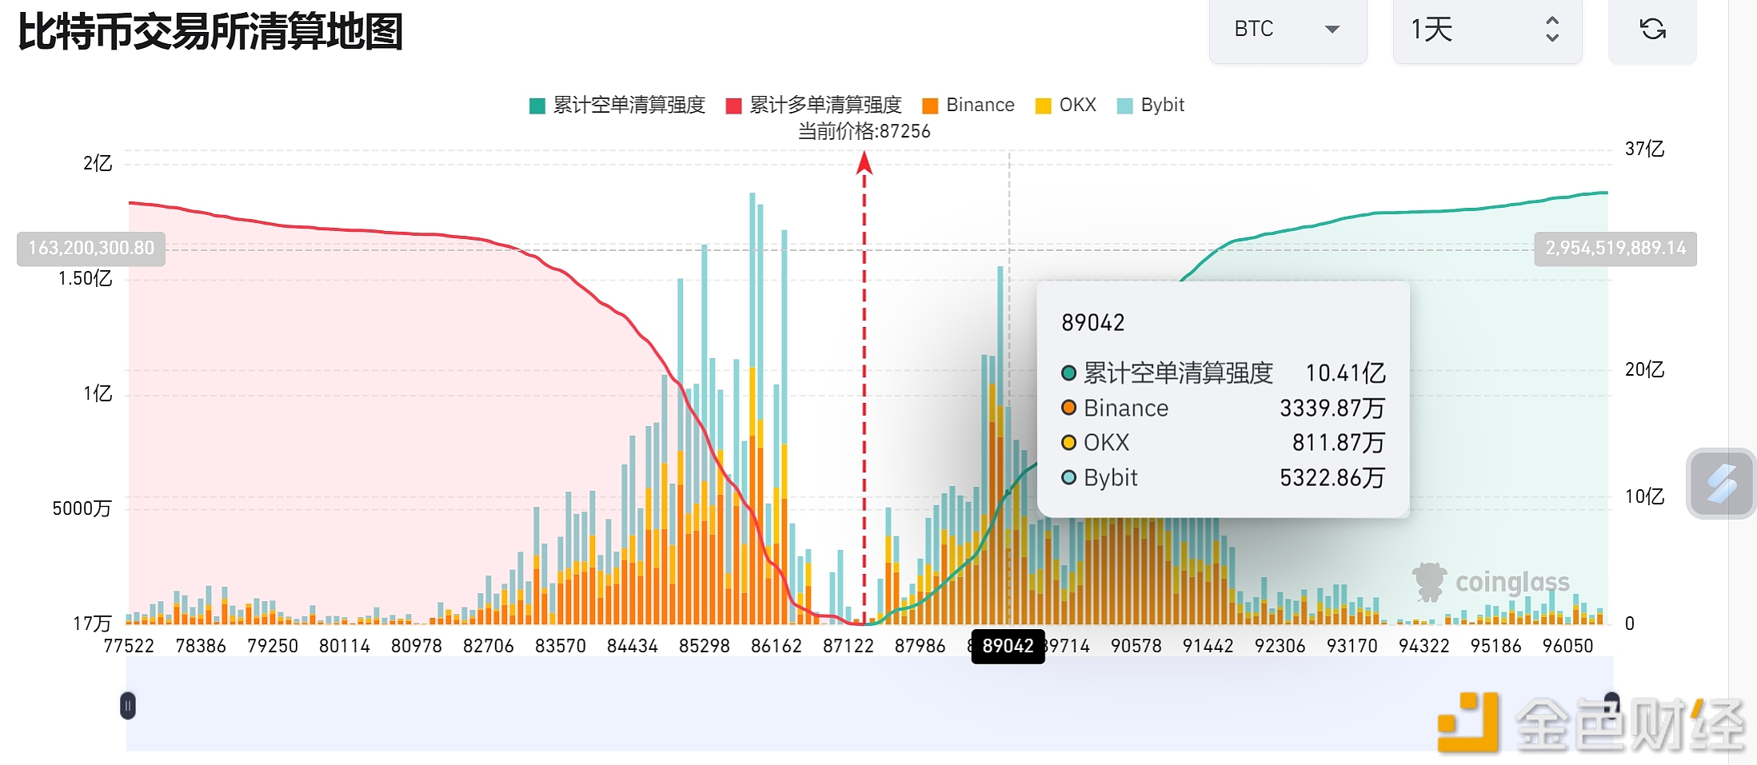Click the 5000万 left y-axis label
Screen dimensions: 1757x765
tap(82, 508)
